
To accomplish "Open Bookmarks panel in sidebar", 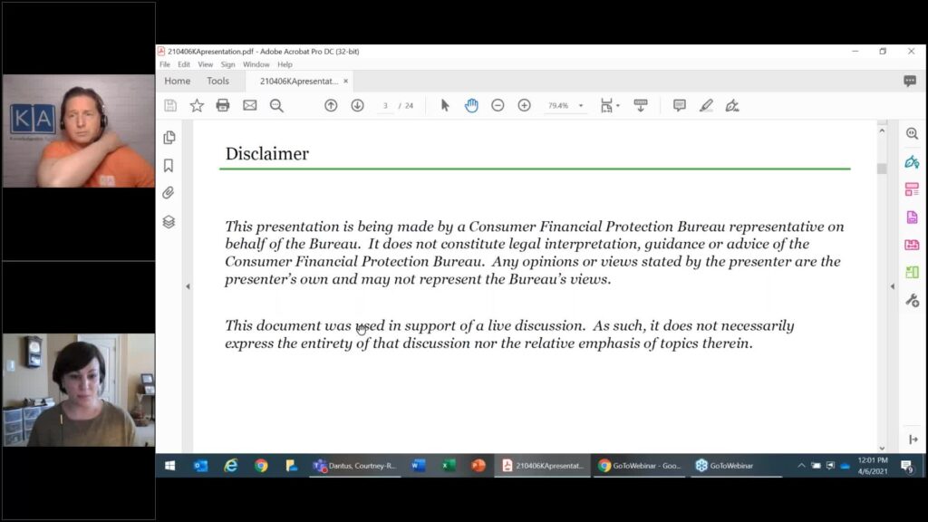I will click(169, 165).
